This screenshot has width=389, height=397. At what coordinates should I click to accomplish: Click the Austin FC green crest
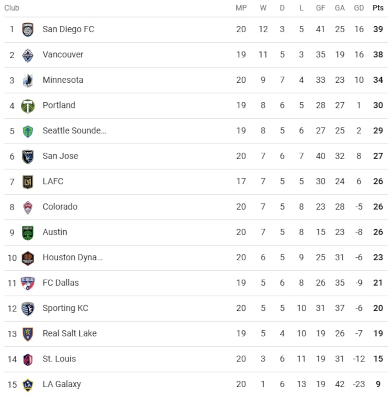28,233
